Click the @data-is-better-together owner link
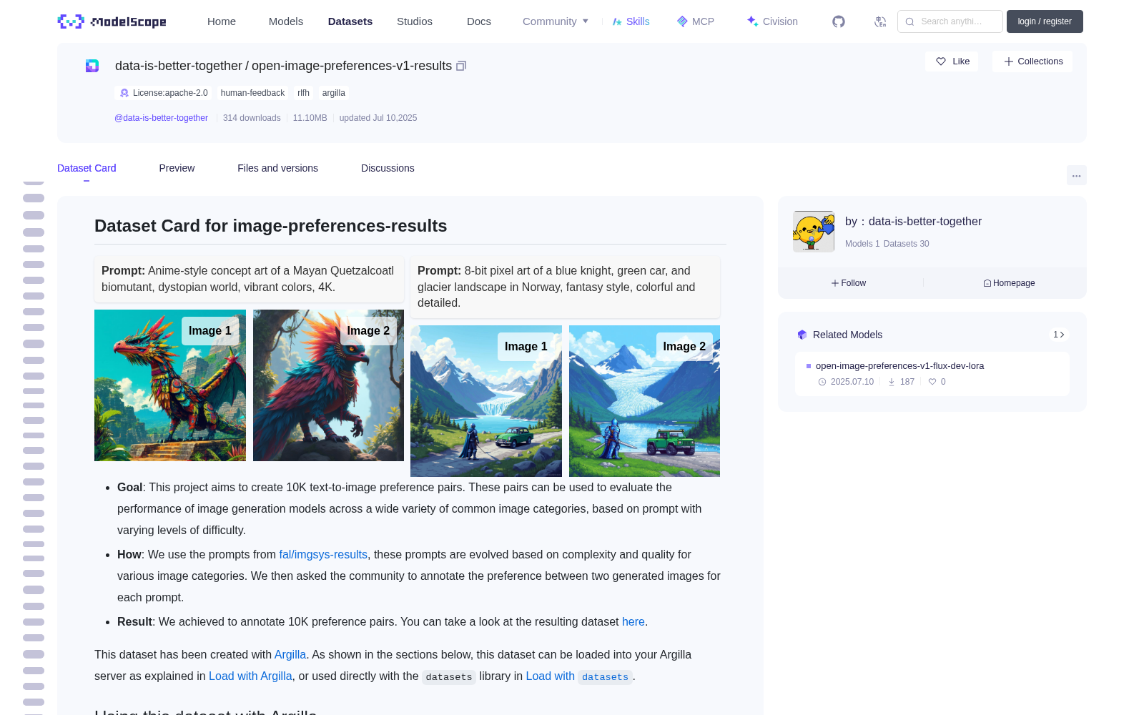 point(161,118)
